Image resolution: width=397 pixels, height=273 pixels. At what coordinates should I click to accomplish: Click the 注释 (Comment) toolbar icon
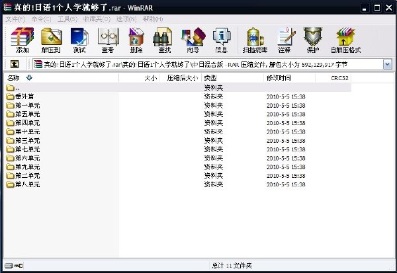(285, 40)
